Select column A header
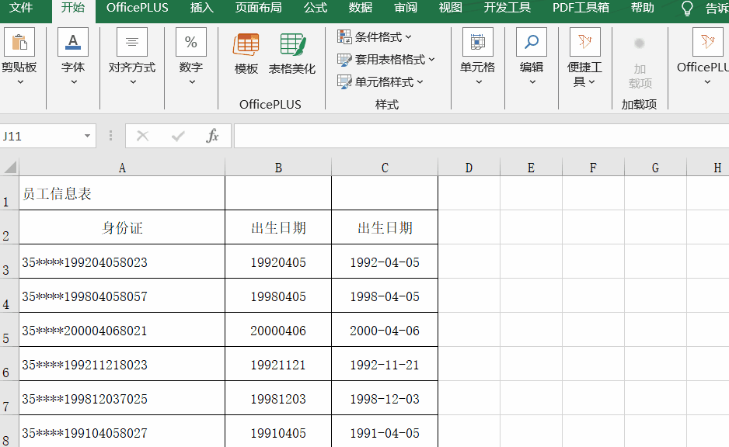This screenshot has width=729, height=447. click(x=122, y=168)
